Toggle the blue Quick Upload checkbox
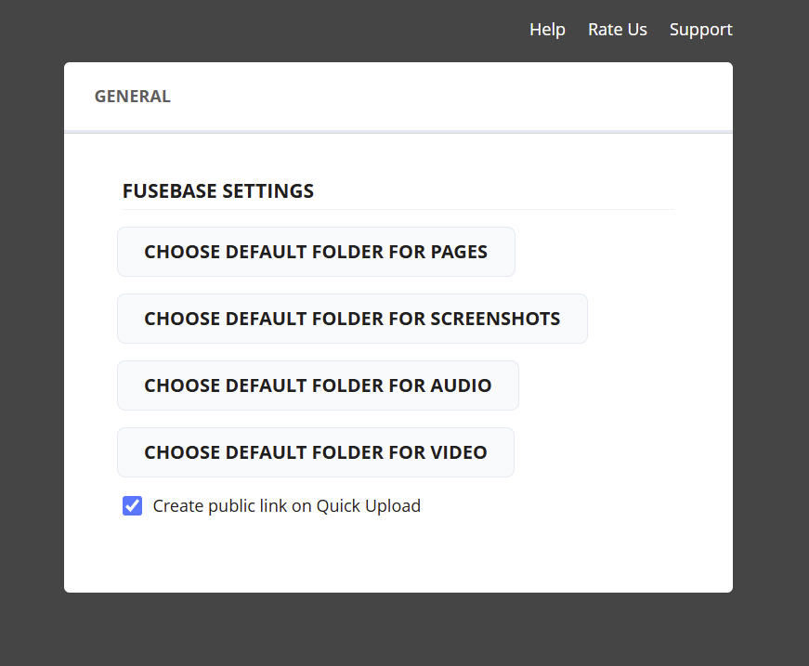Viewport: 809px width, 666px height. coord(132,506)
